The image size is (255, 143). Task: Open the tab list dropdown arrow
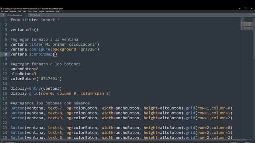click(253, 15)
